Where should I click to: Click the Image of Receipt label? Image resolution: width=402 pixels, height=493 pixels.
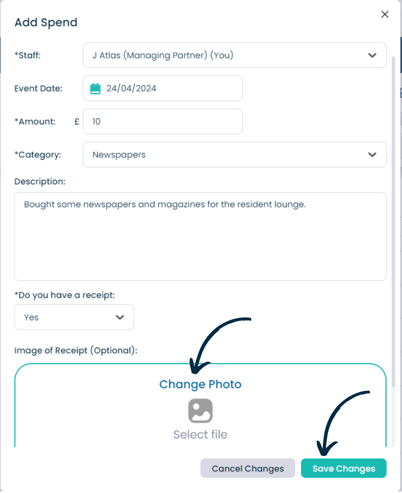pyautogui.click(x=76, y=350)
